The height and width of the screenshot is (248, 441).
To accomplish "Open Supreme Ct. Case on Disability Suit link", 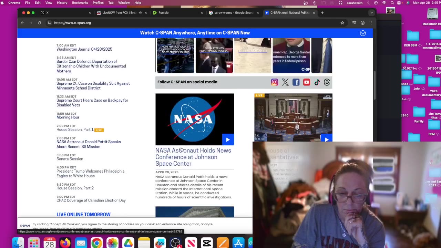I will [93, 86].
